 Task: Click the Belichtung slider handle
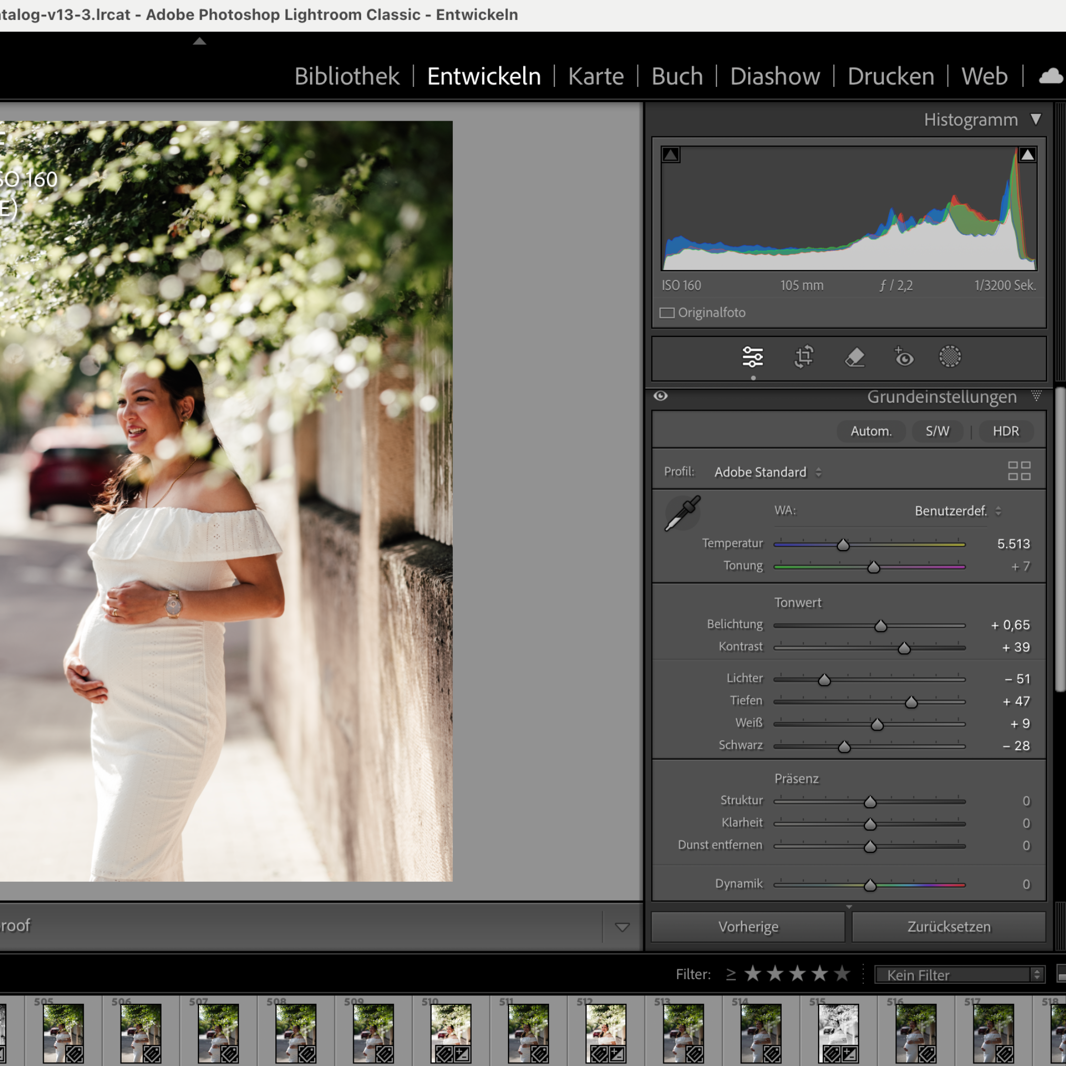(x=881, y=626)
